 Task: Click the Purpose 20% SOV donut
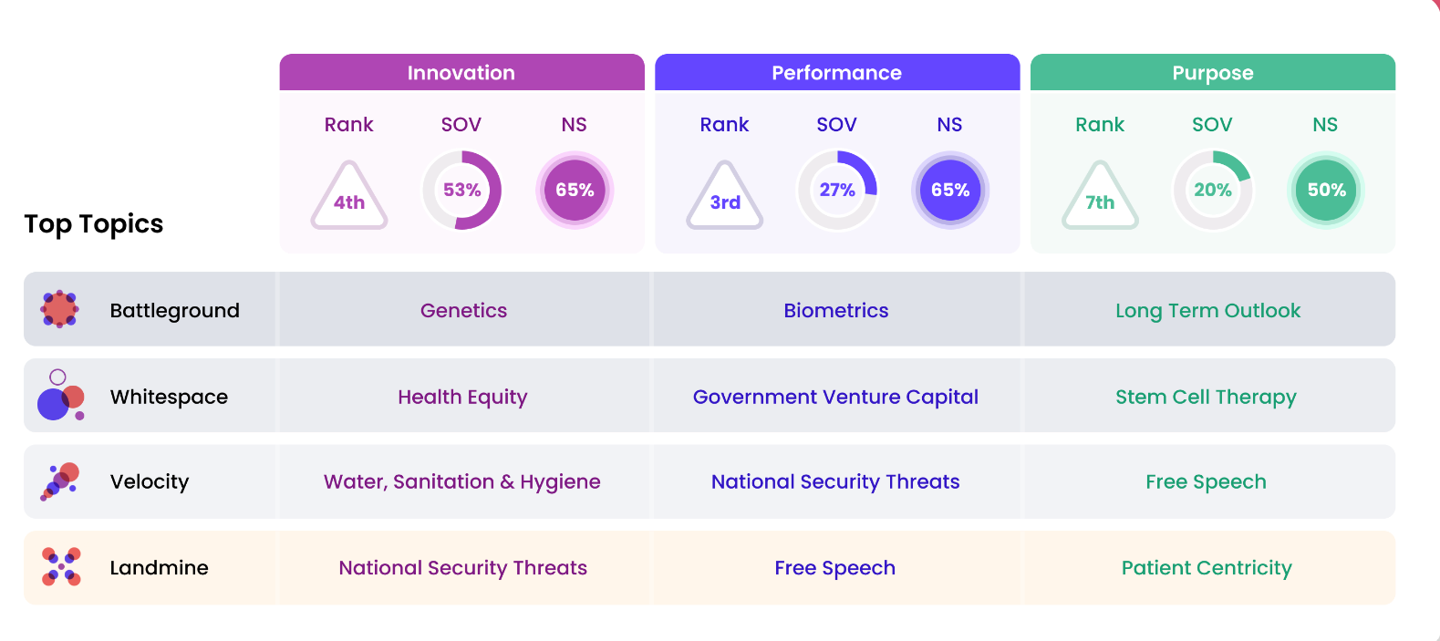coord(1212,190)
